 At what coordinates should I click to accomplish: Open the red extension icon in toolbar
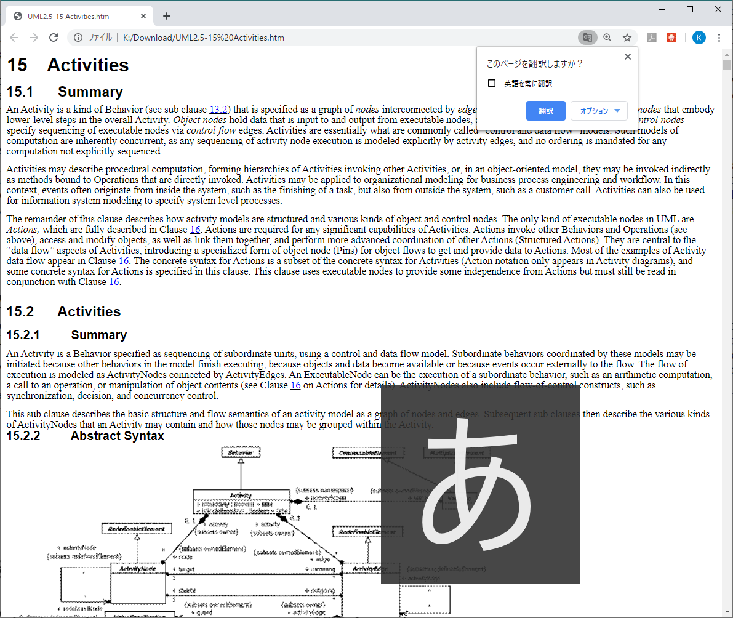pos(671,38)
